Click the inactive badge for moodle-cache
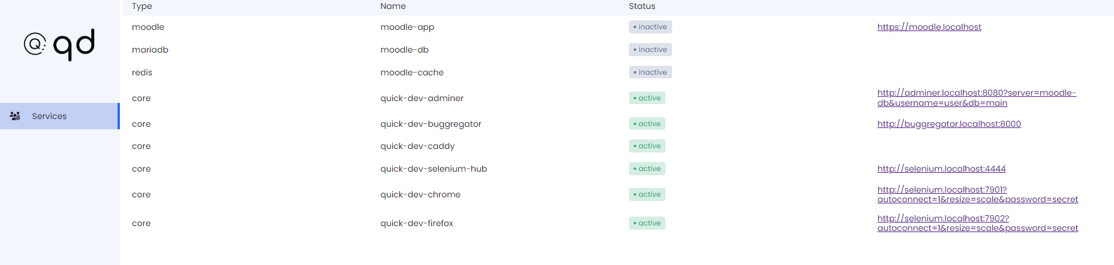 [x=650, y=72]
